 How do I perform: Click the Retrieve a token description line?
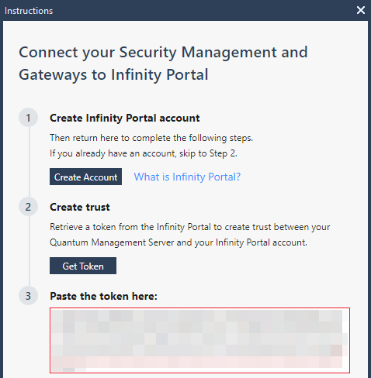[190, 227]
